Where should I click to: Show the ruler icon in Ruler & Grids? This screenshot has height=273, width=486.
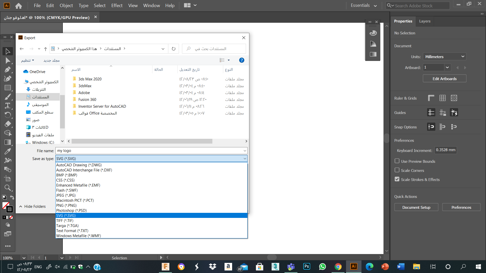coord(431,98)
